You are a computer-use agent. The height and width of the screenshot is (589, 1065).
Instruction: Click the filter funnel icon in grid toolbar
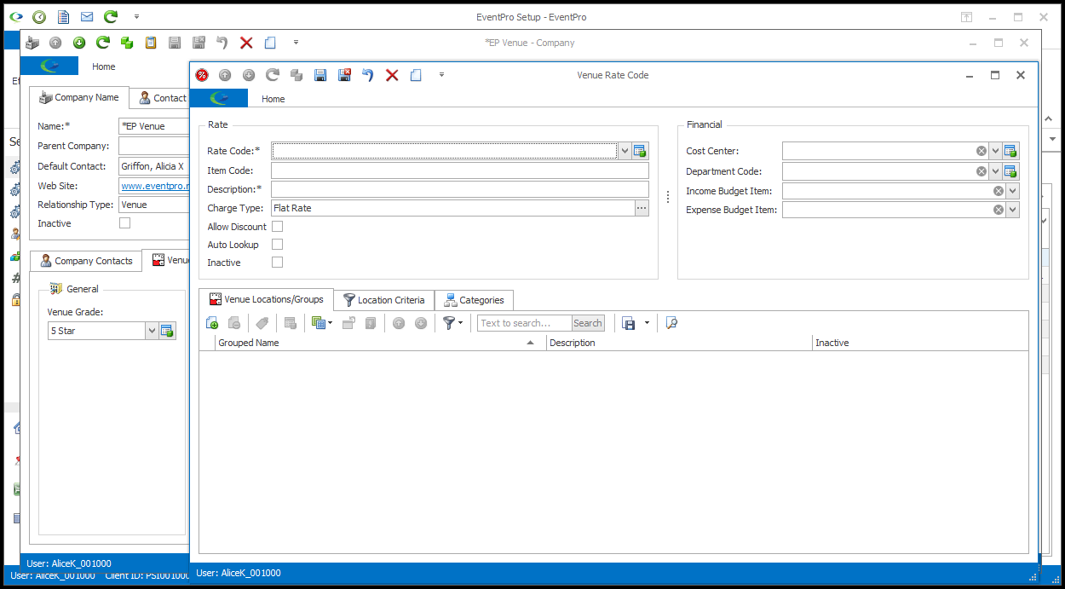click(449, 323)
